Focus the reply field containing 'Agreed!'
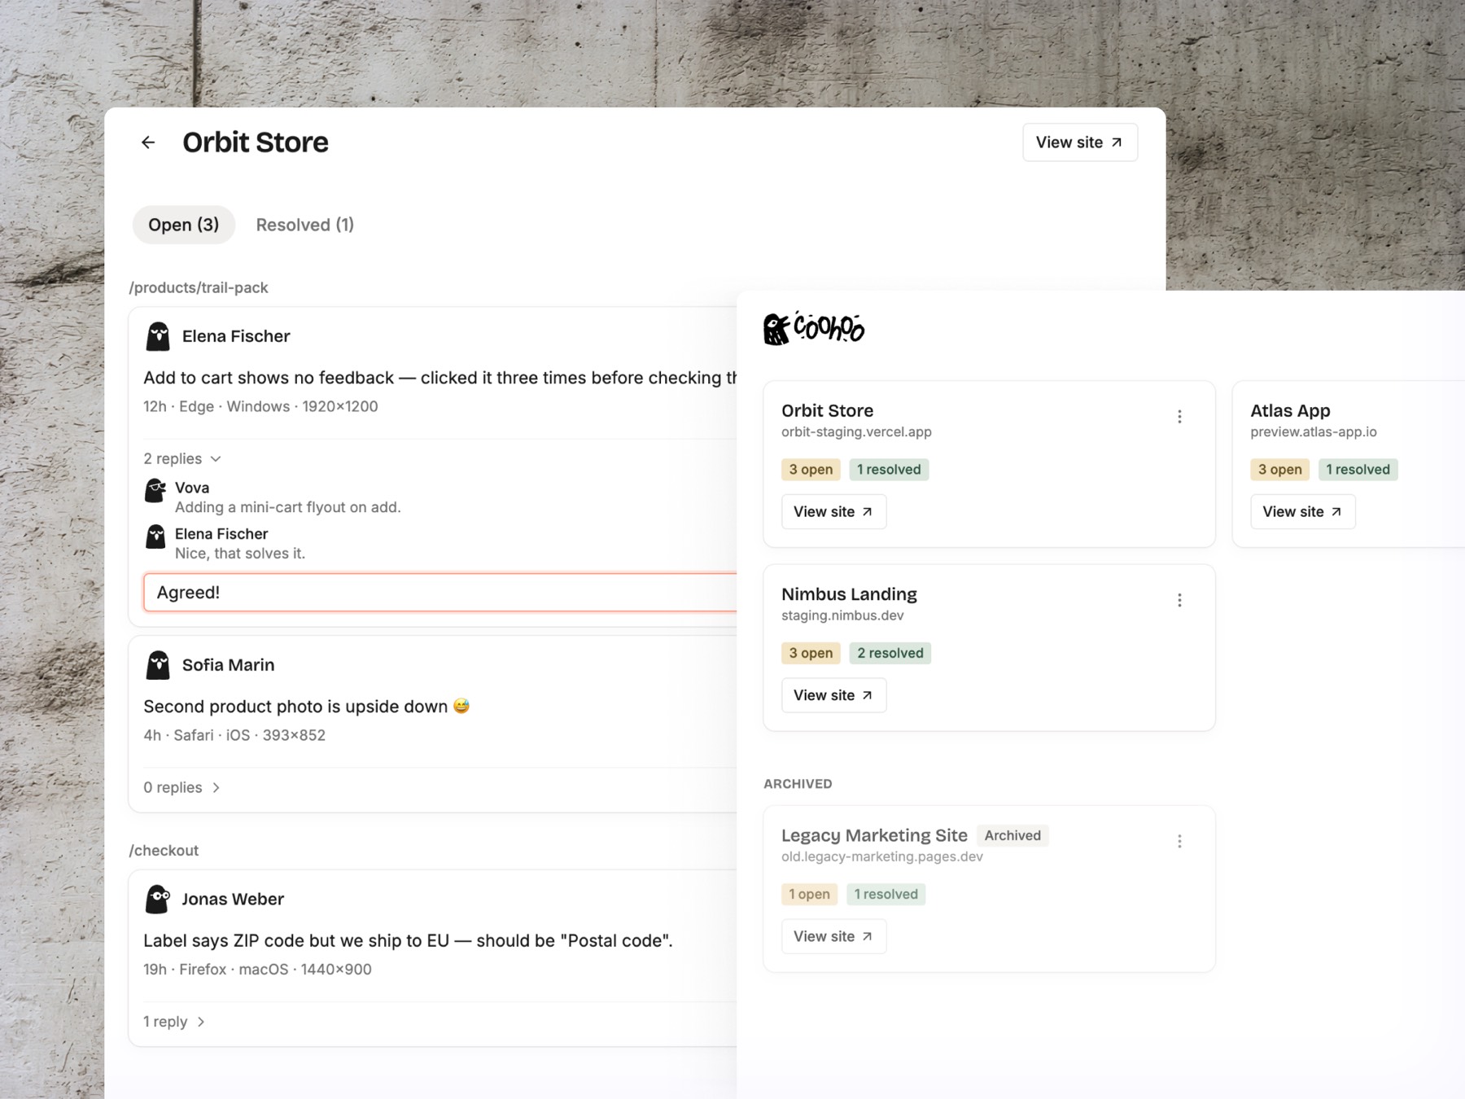Screen dimensions: 1465x1099 click(x=440, y=593)
